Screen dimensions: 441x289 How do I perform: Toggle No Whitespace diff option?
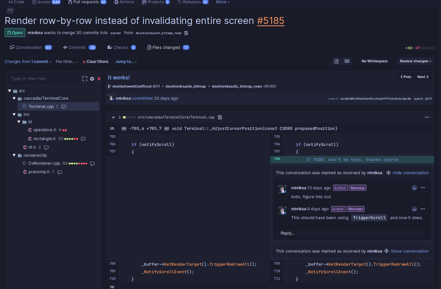[x=374, y=61]
